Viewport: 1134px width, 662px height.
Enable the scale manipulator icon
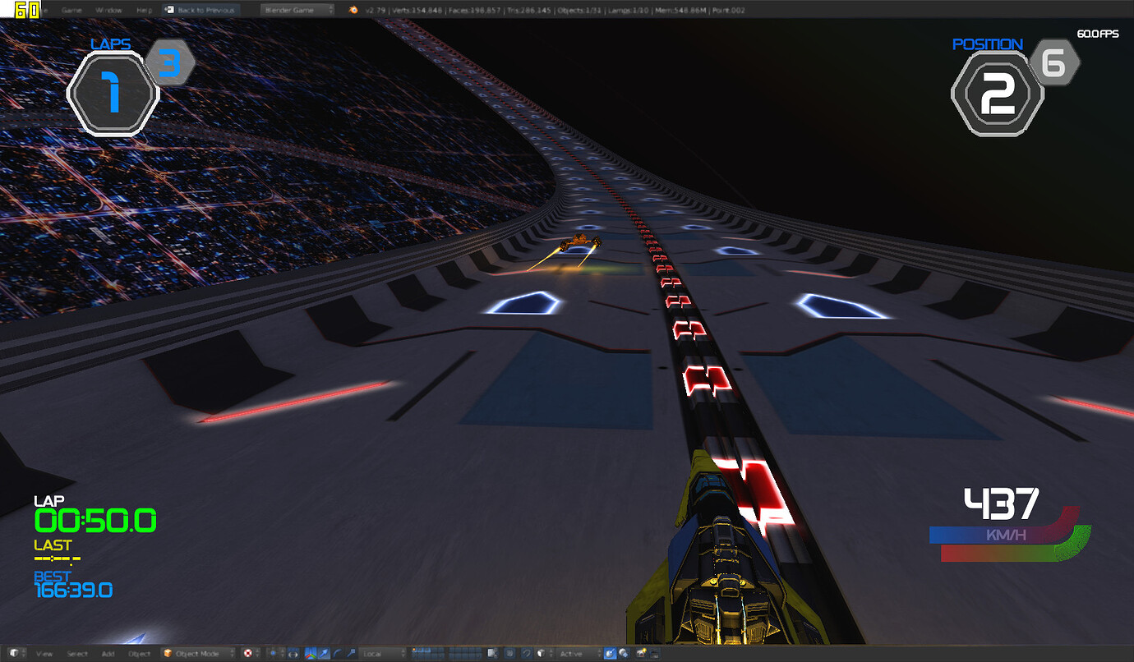[352, 654]
